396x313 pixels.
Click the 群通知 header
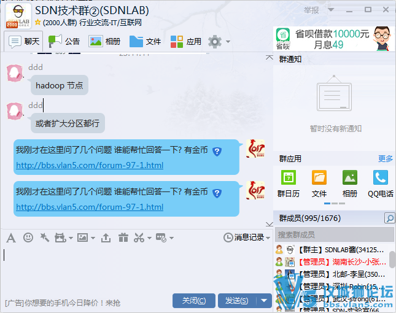tap(290, 60)
